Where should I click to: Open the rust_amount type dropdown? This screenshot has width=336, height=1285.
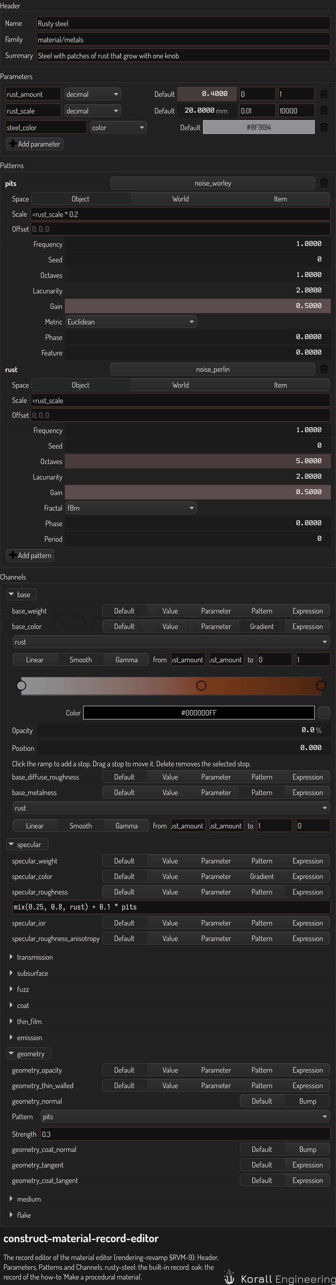(x=93, y=94)
